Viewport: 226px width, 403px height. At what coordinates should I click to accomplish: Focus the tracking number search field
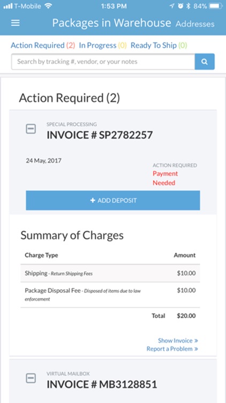click(103, 62)
